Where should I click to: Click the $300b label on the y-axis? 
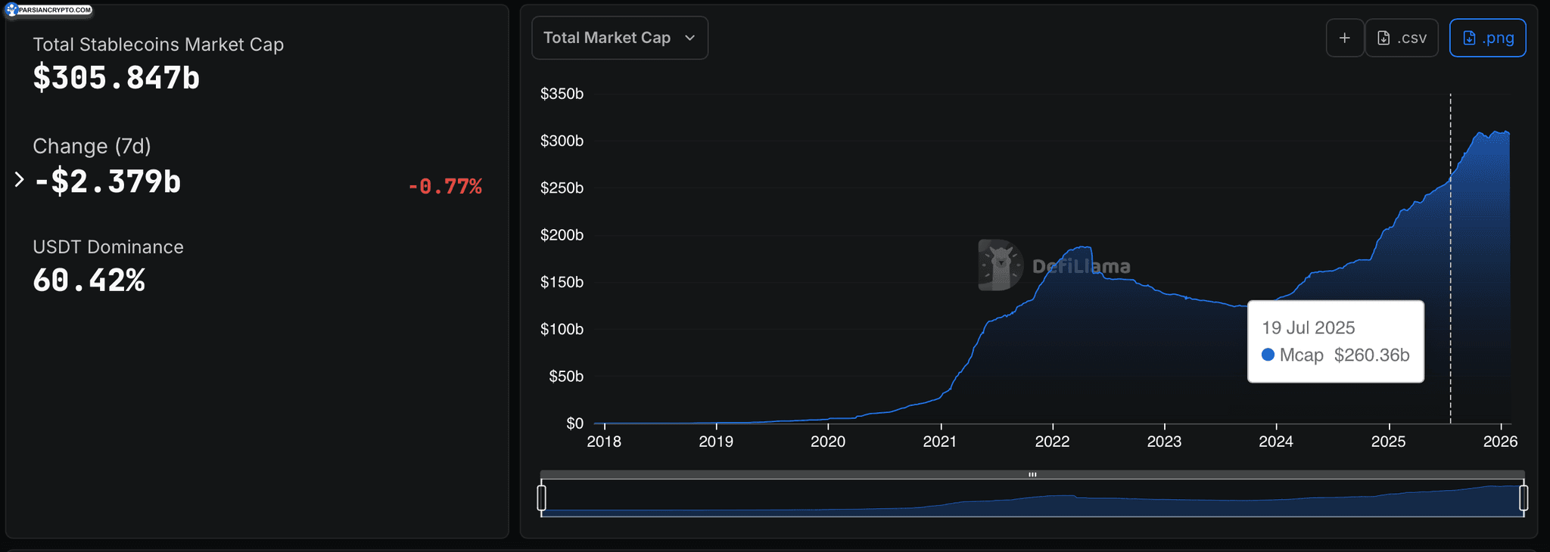click(562, 141)
